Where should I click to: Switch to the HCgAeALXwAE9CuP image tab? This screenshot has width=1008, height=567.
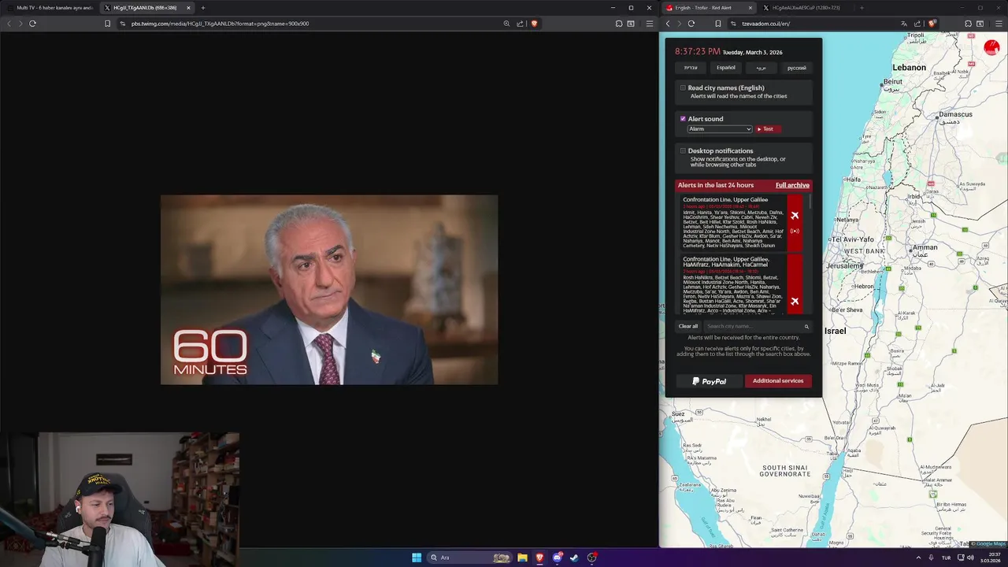[x=806, y=8]
